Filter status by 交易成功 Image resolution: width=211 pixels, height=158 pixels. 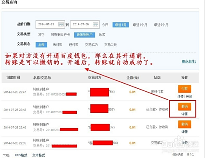[x=91, y=45]
